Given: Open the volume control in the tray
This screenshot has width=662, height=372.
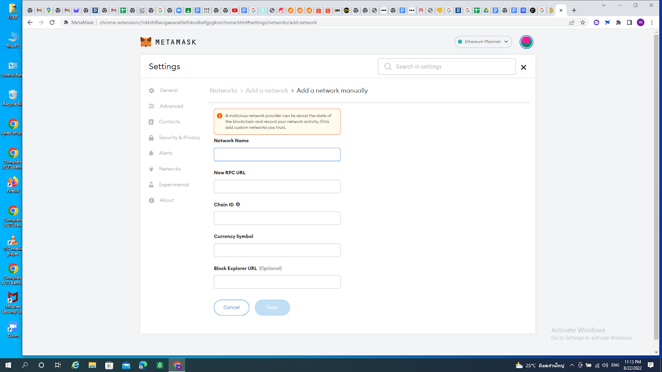Looking at the screenshot, I should pyautogui.click(x=605, y=365).
